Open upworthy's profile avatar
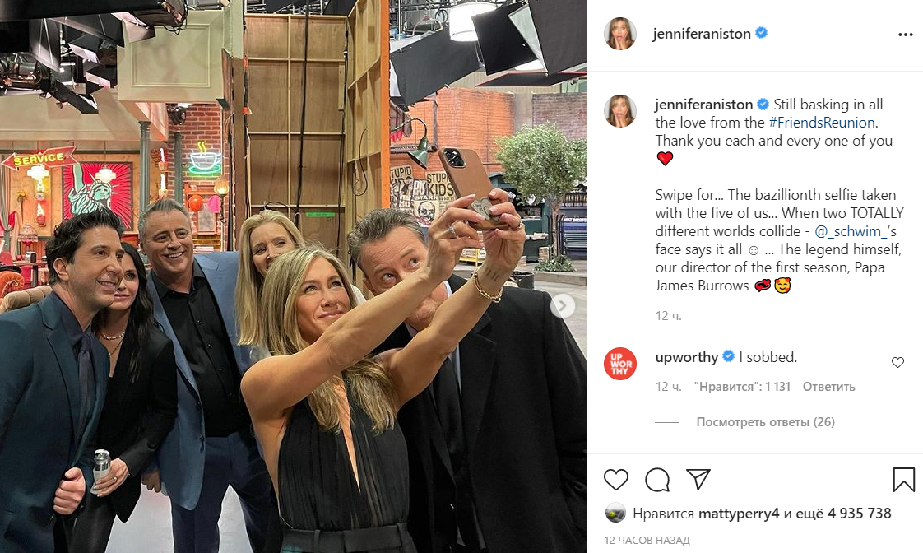The image size is (923, 553). [x=619, y=364]
